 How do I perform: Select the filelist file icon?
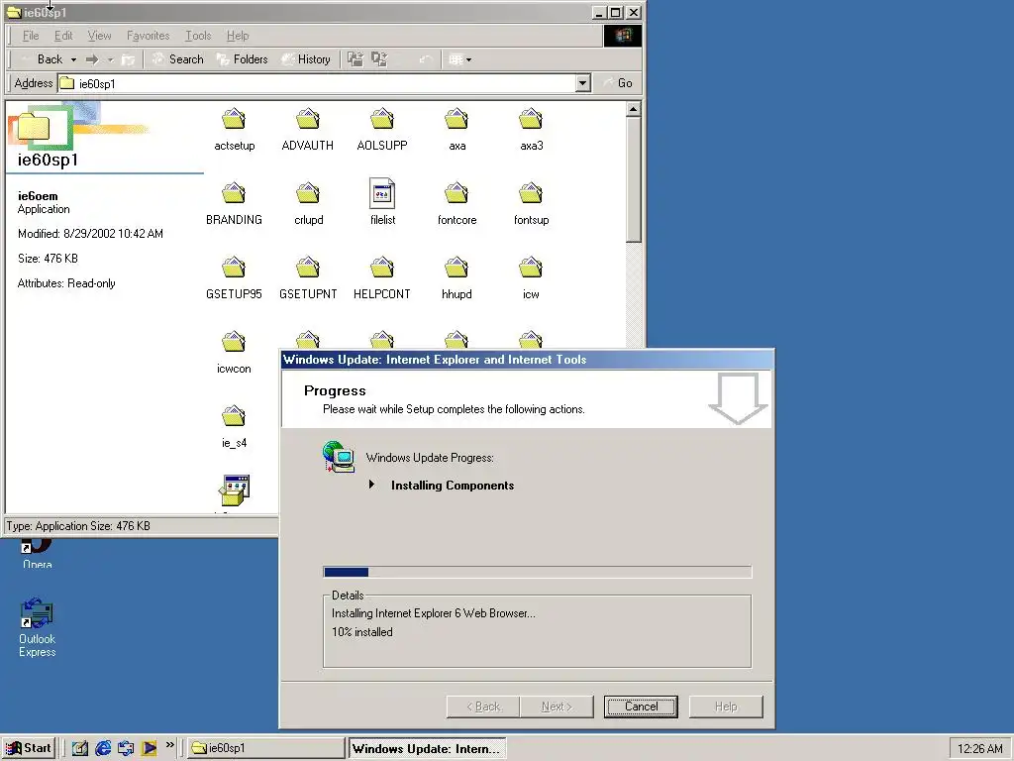point(382,193)
